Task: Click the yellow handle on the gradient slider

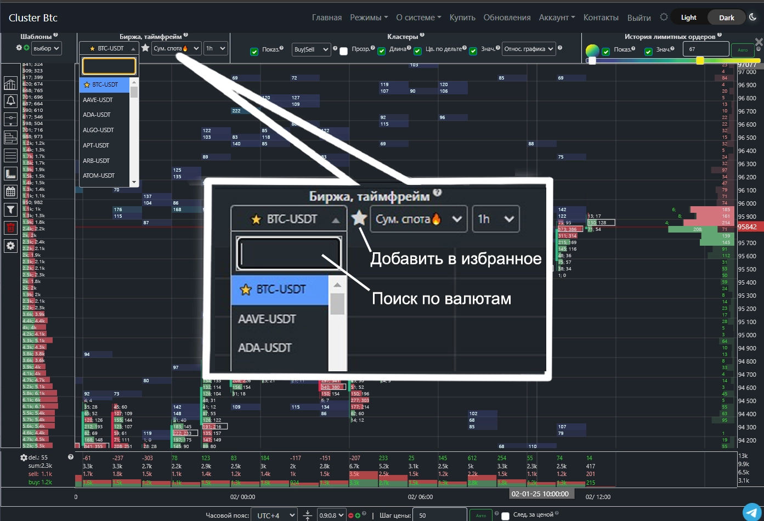Action: point(700,60)
